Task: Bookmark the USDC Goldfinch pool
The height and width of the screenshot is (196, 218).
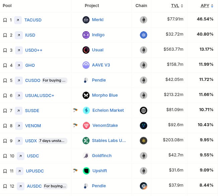Action: (x=5, y=156)
